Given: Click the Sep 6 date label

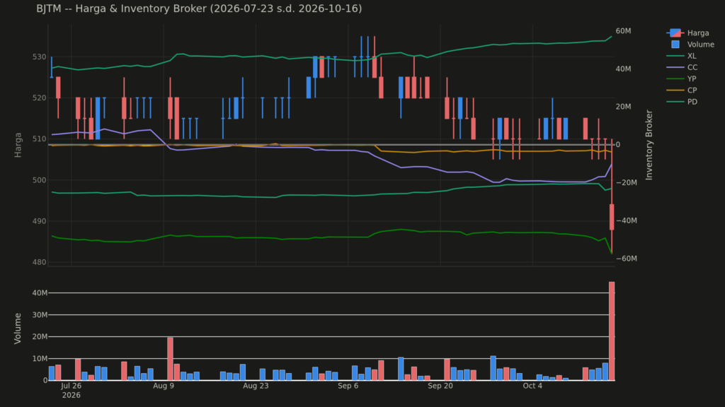Looking at the screenshot, I should 348,386.
